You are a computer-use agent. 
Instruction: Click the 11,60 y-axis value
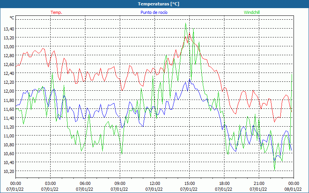9,109
